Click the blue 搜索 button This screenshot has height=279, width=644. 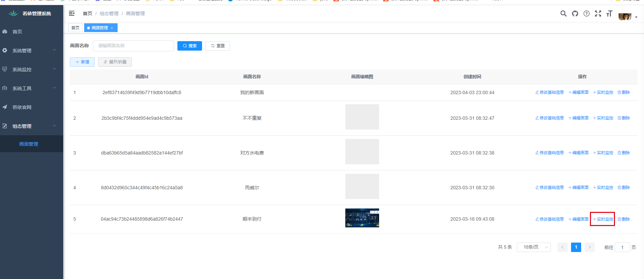pyautogui.click(x=190, y=46)
